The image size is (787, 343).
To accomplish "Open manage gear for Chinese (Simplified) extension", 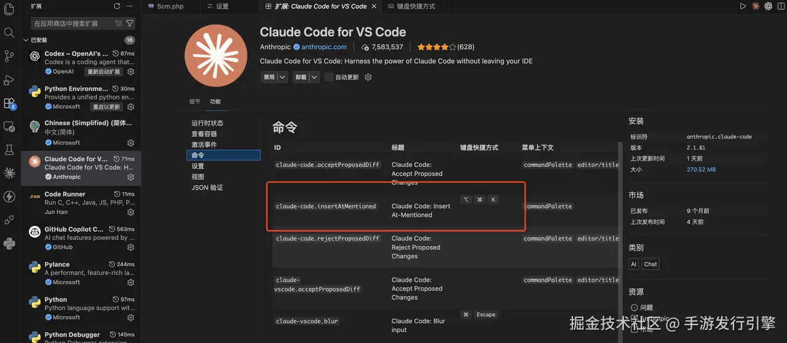I will click(x=130, y=142).
